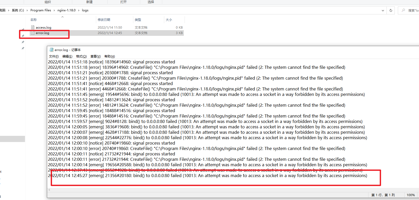
Task: Open the 编辑(E) menu in Notepad
Action: (x=67, y=56)
